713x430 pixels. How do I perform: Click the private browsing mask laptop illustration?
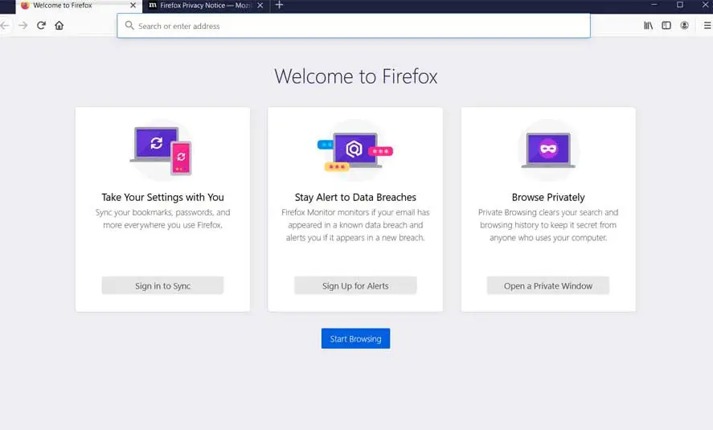(x=547, y=150)
